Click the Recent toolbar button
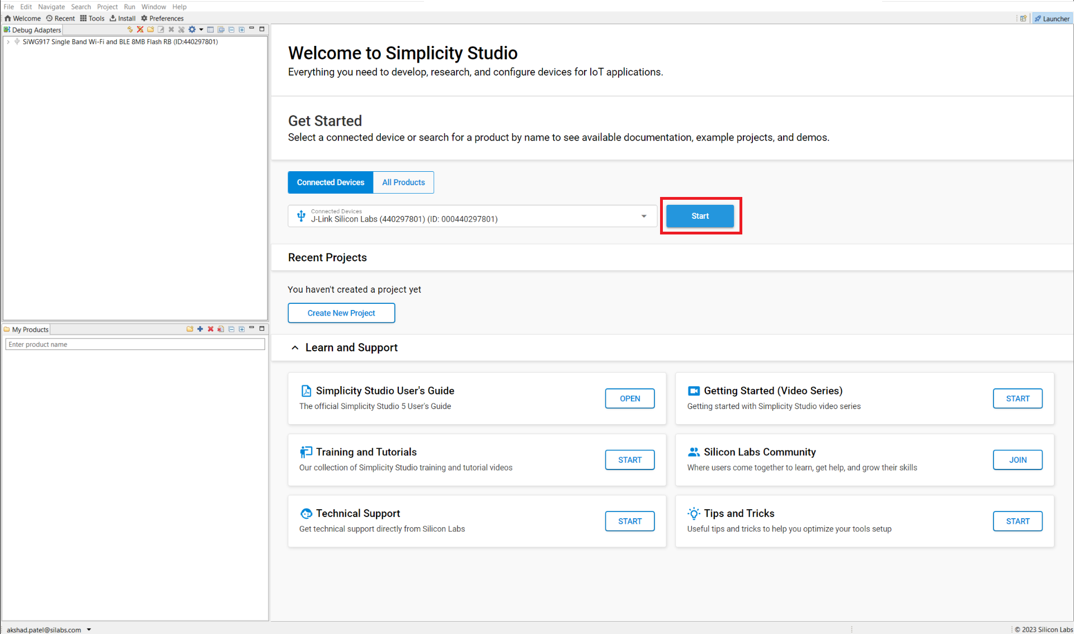 point(60,18)
